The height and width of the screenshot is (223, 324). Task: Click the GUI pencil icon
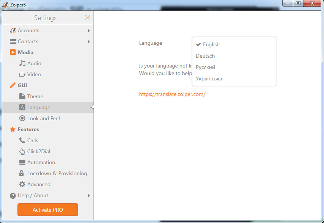13,85
